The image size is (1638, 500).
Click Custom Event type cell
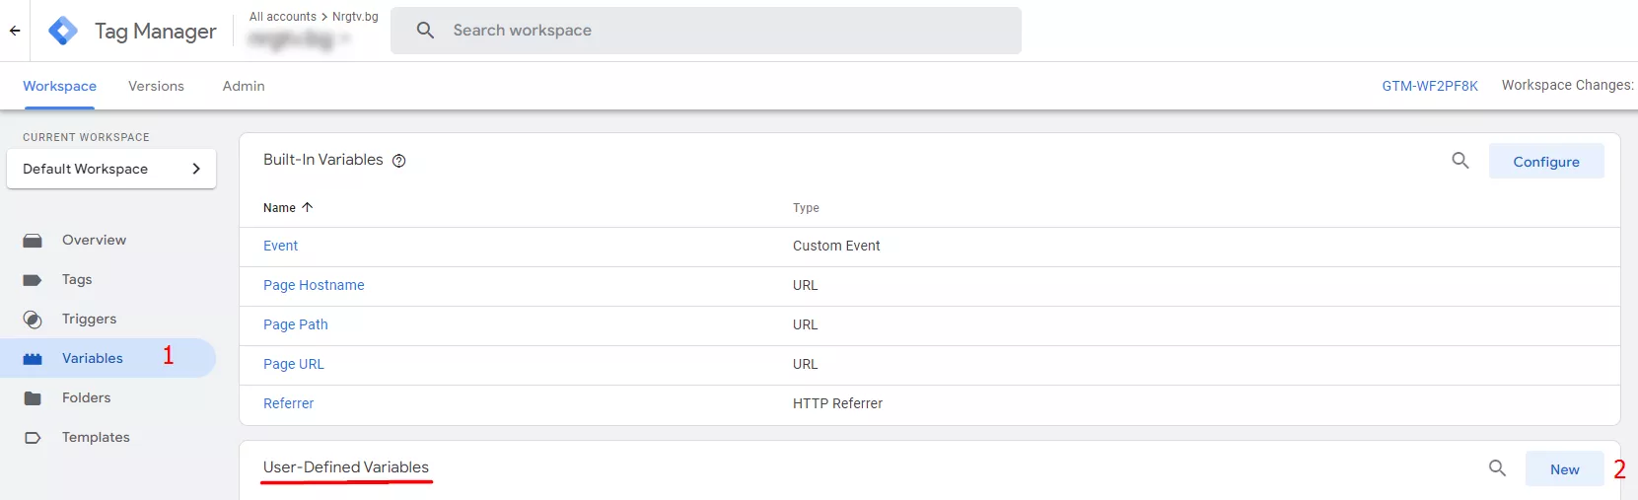[x=836, y=246]
